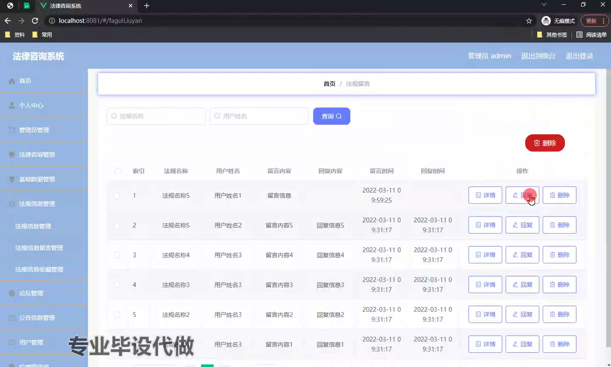The width and height of the screenshot is (611, 367).
Task: Close the 法律咨询系统 browser tab
Action: coord(131,6)
